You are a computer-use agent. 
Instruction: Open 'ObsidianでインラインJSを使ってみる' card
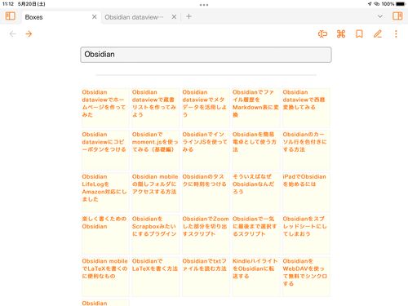(206, 150)
